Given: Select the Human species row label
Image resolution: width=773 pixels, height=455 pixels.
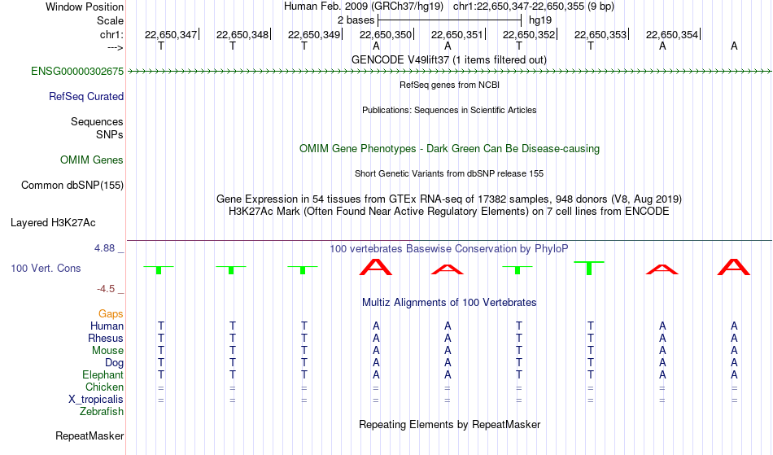Looking at the screenshot, I should [107, 326].
